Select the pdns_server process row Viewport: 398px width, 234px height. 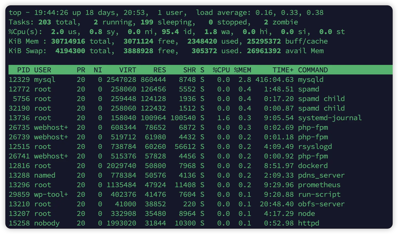(x=321, y=175)
